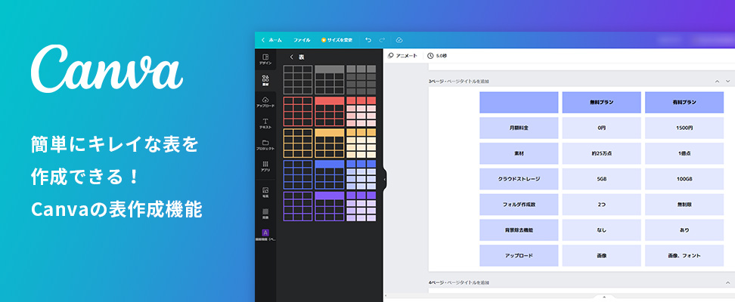Insert purple outline grid table template
The height and width of the screenshot is (302, 735).
click(298, 206)
